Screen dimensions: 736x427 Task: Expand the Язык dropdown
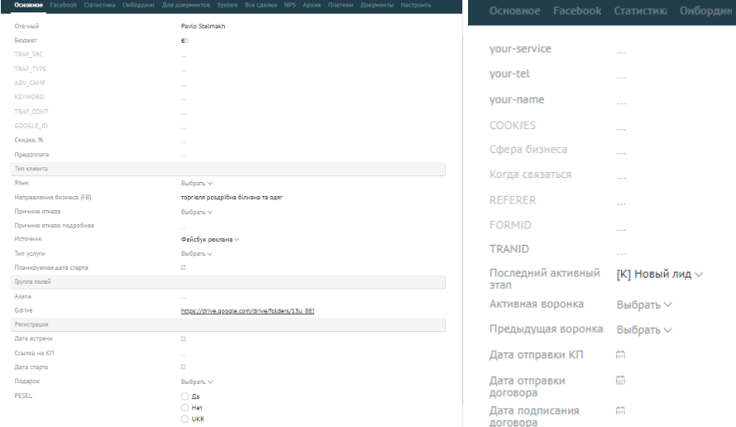point(197,183)
